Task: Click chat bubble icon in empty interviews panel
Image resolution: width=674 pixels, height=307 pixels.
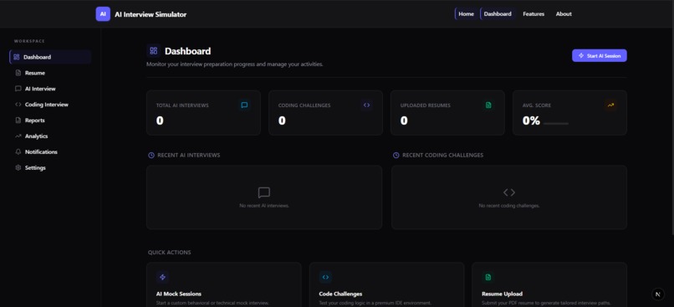Action: (264, 192)
